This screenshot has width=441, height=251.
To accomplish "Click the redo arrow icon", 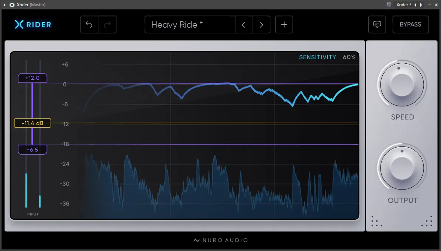I will 107,24.
